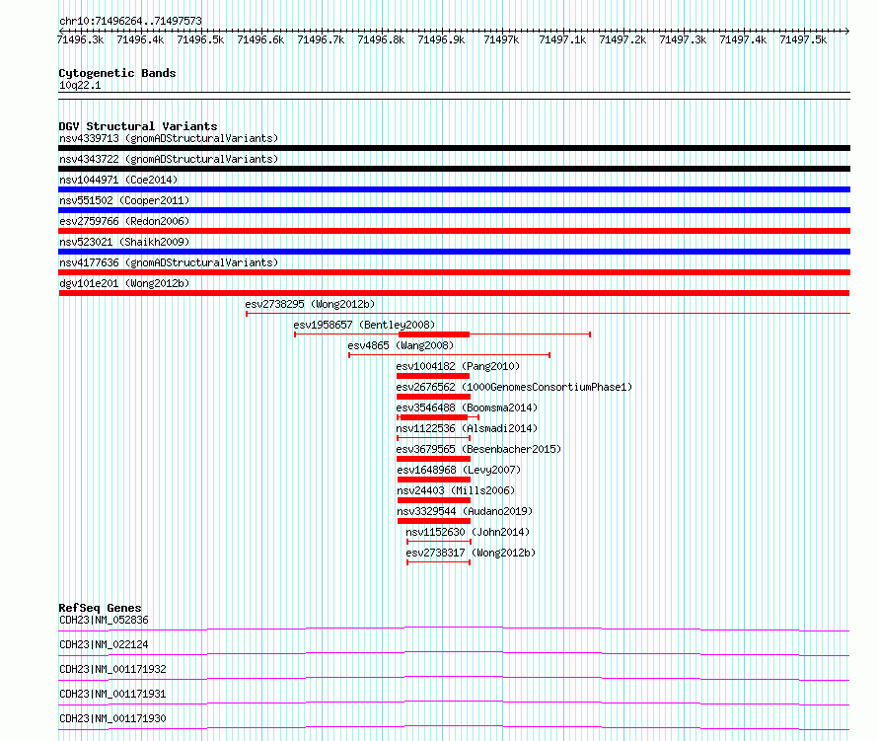878x741 pixels.
Task: Open the nsv1044971 (Coe2014) variant
Action: [x=118, y=180]
